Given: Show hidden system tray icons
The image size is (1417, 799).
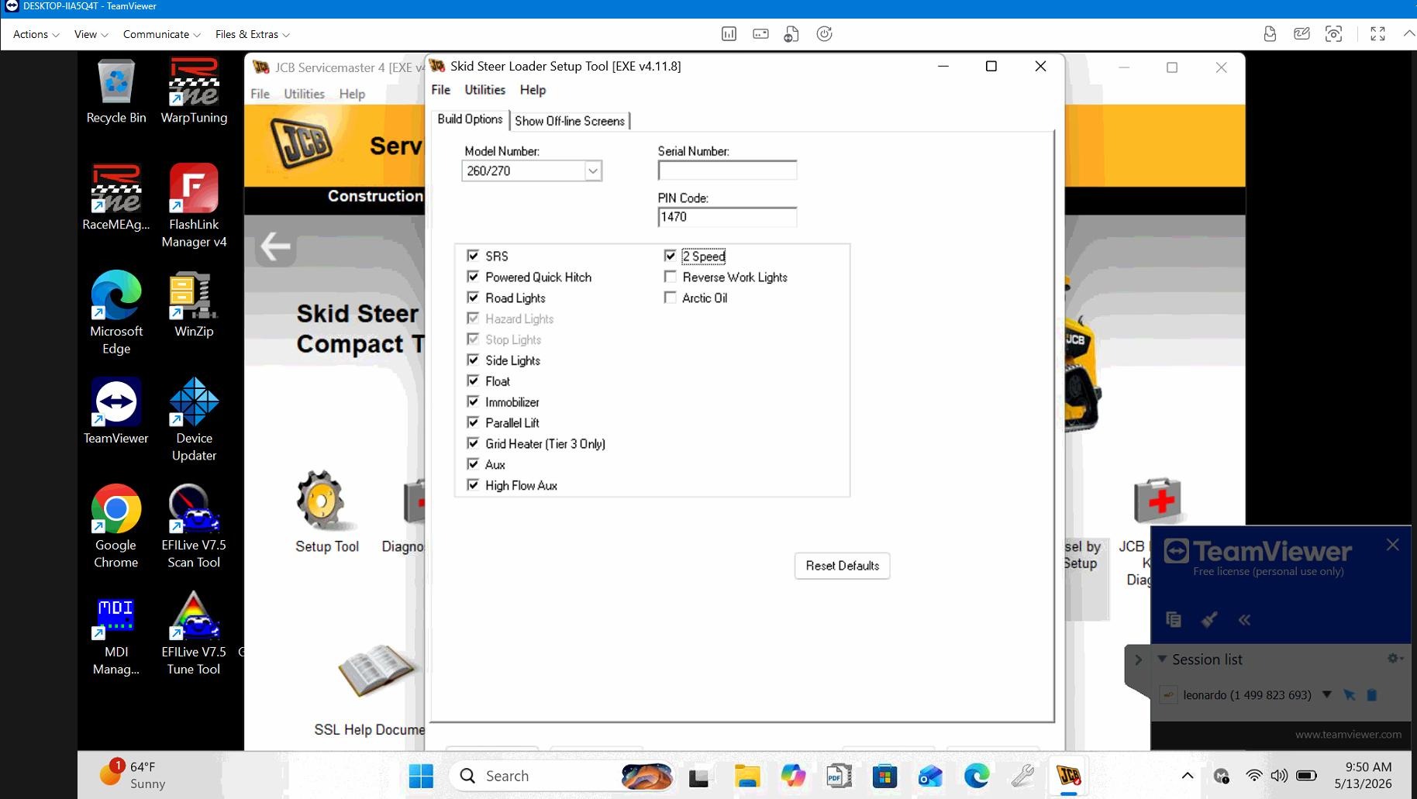Looking at the screenshot, I should [1187, 776].
